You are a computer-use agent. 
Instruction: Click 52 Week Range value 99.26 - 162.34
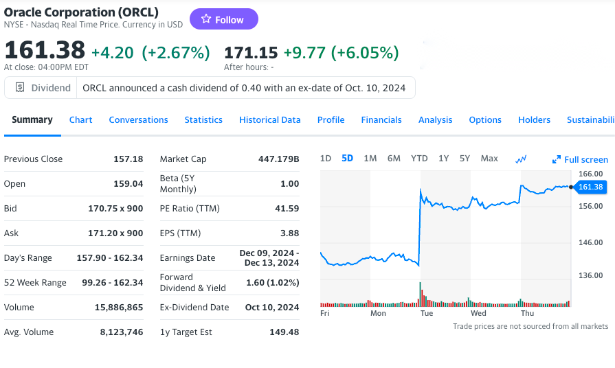pos(113,283)
